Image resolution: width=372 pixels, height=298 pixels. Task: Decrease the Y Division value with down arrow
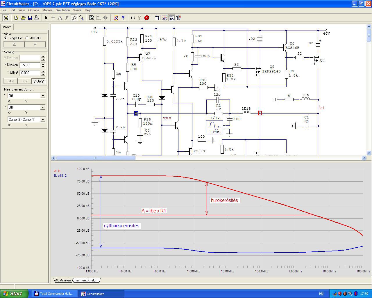coord(43,67)
